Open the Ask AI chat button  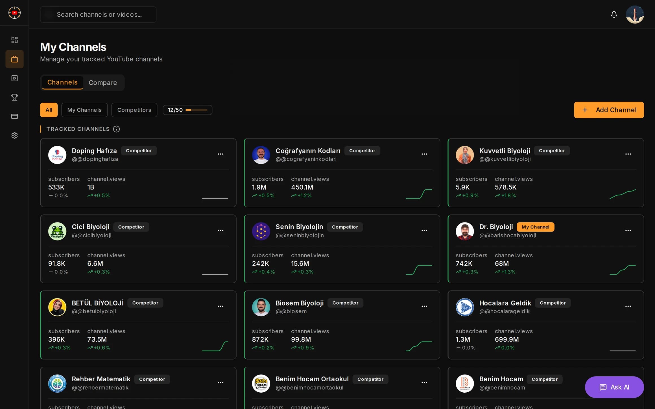(x=614, y=387)
